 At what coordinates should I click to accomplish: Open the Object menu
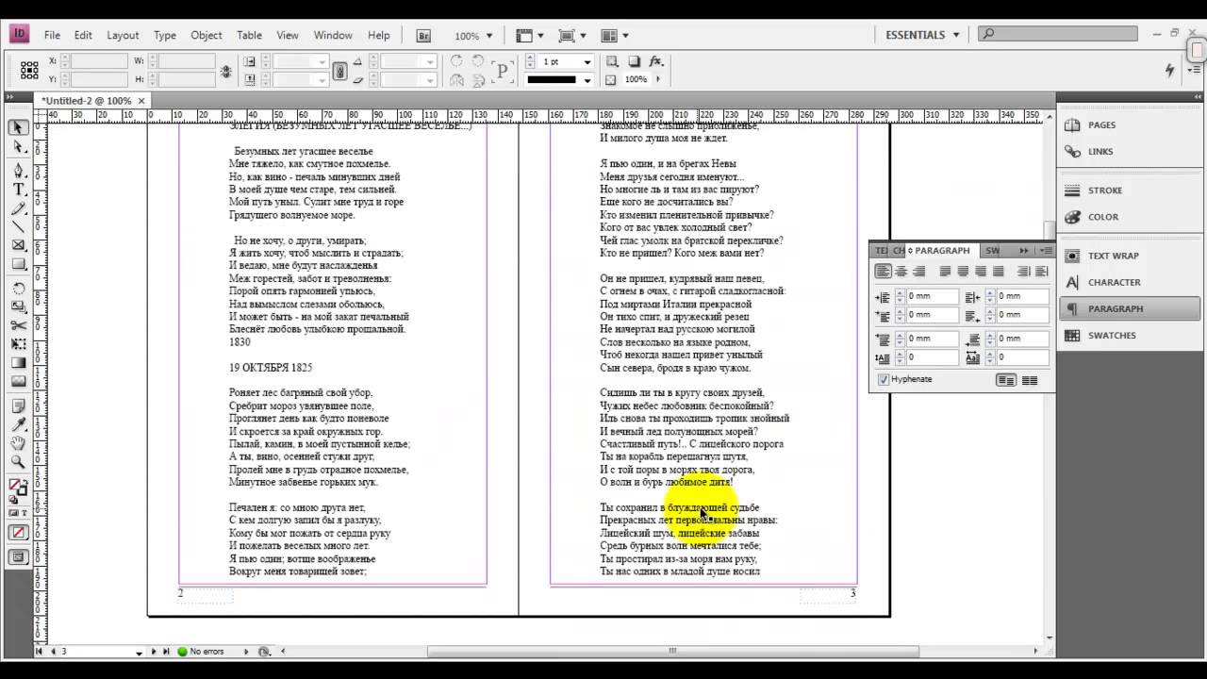tap(207, 35)
